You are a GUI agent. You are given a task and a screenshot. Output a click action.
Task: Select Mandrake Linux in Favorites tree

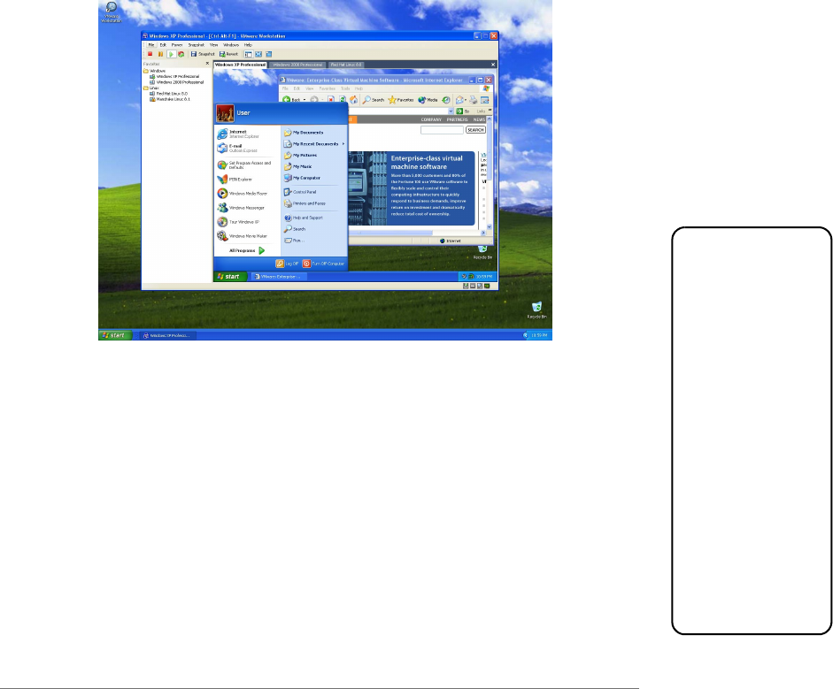click(170, 99)
